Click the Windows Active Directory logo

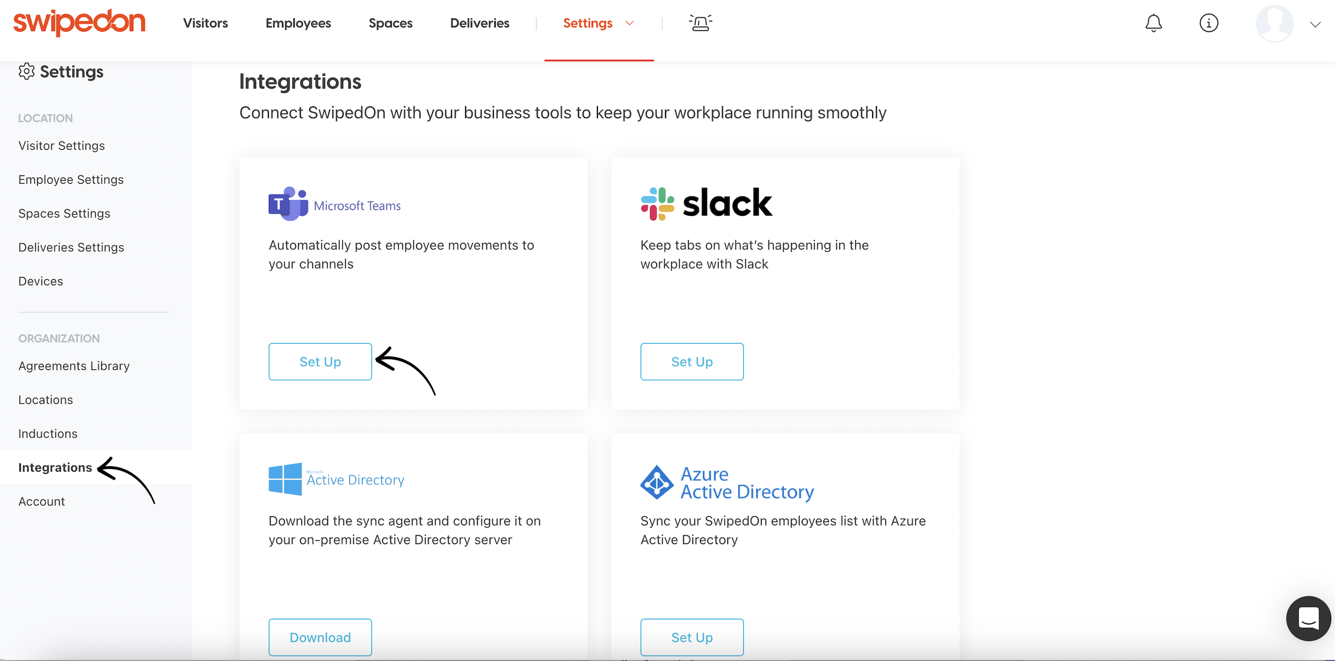[336, 479]
